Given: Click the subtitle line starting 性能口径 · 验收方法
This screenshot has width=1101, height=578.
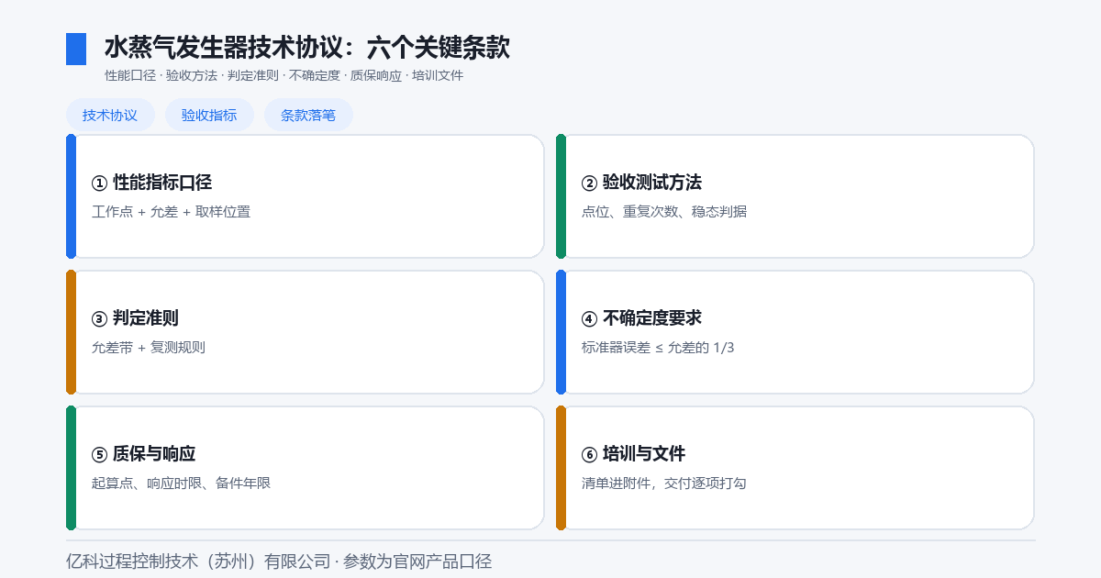Looking at the screenshot, I should pyautogui.click(x=284, y=76).
